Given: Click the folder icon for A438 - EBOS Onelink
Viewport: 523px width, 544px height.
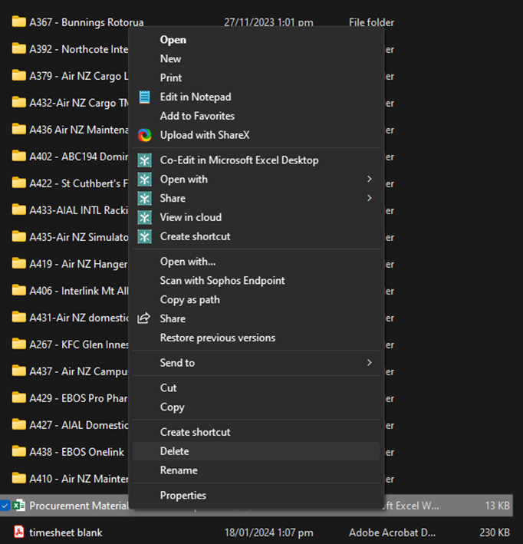Looking at the screenshot, I should tap(18, 451).
